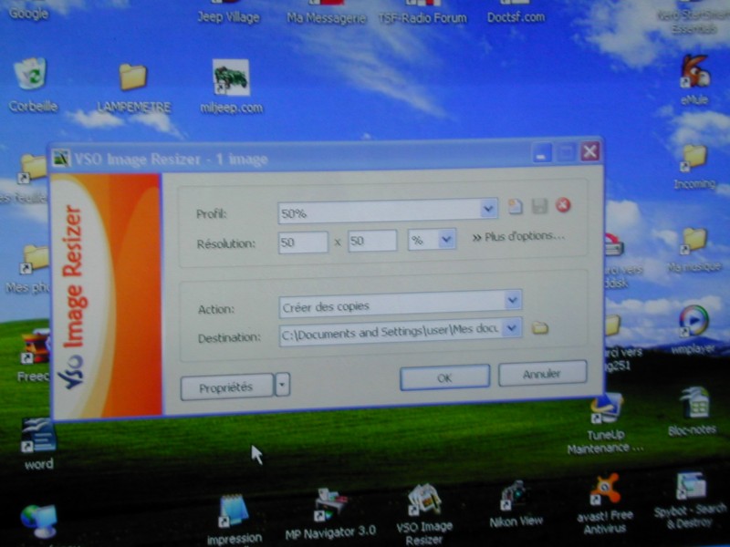The width and height of the screenshot is (730, 547).
Task: Close the VSO Image Resizer window
Action: 589,151
